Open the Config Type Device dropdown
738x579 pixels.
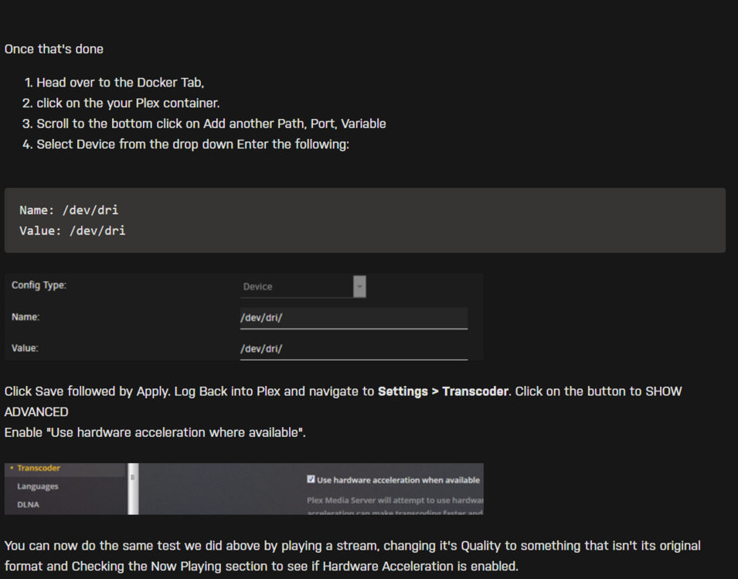(303, 286)
